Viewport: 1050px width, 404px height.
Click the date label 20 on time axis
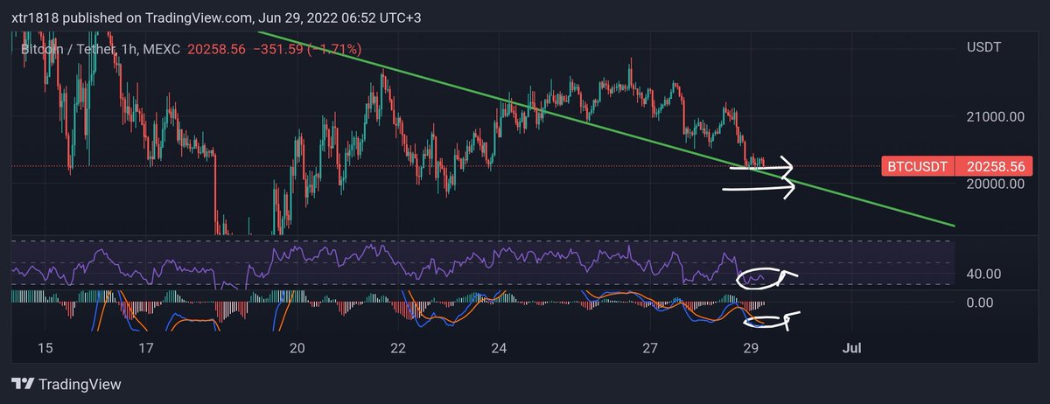point(297,348)
